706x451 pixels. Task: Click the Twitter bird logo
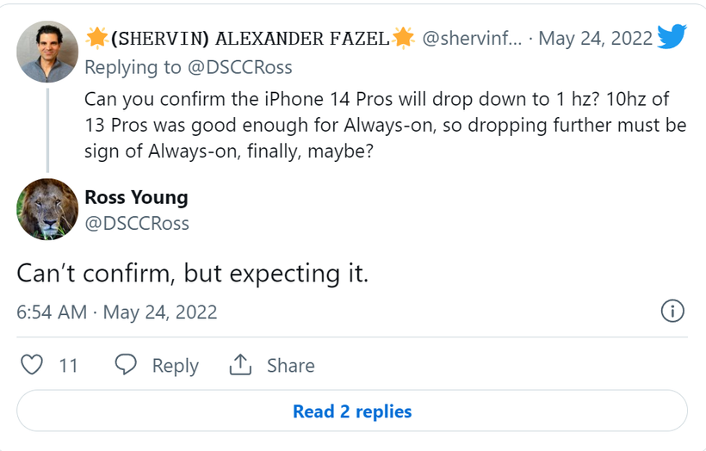(672, 37)
